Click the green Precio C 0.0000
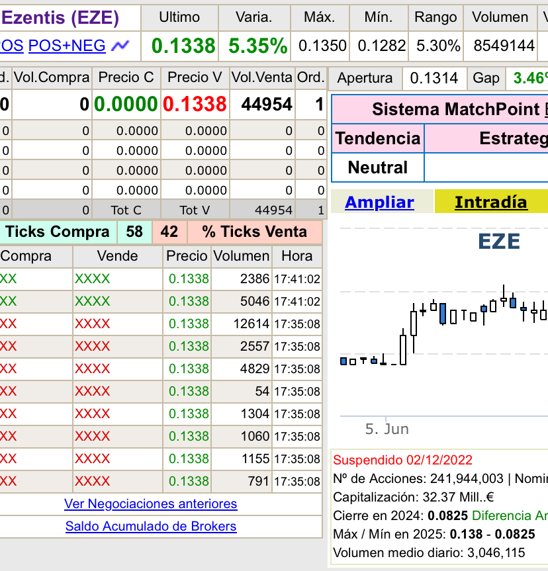This screenshot has width=548, height=571. [126, 104]
